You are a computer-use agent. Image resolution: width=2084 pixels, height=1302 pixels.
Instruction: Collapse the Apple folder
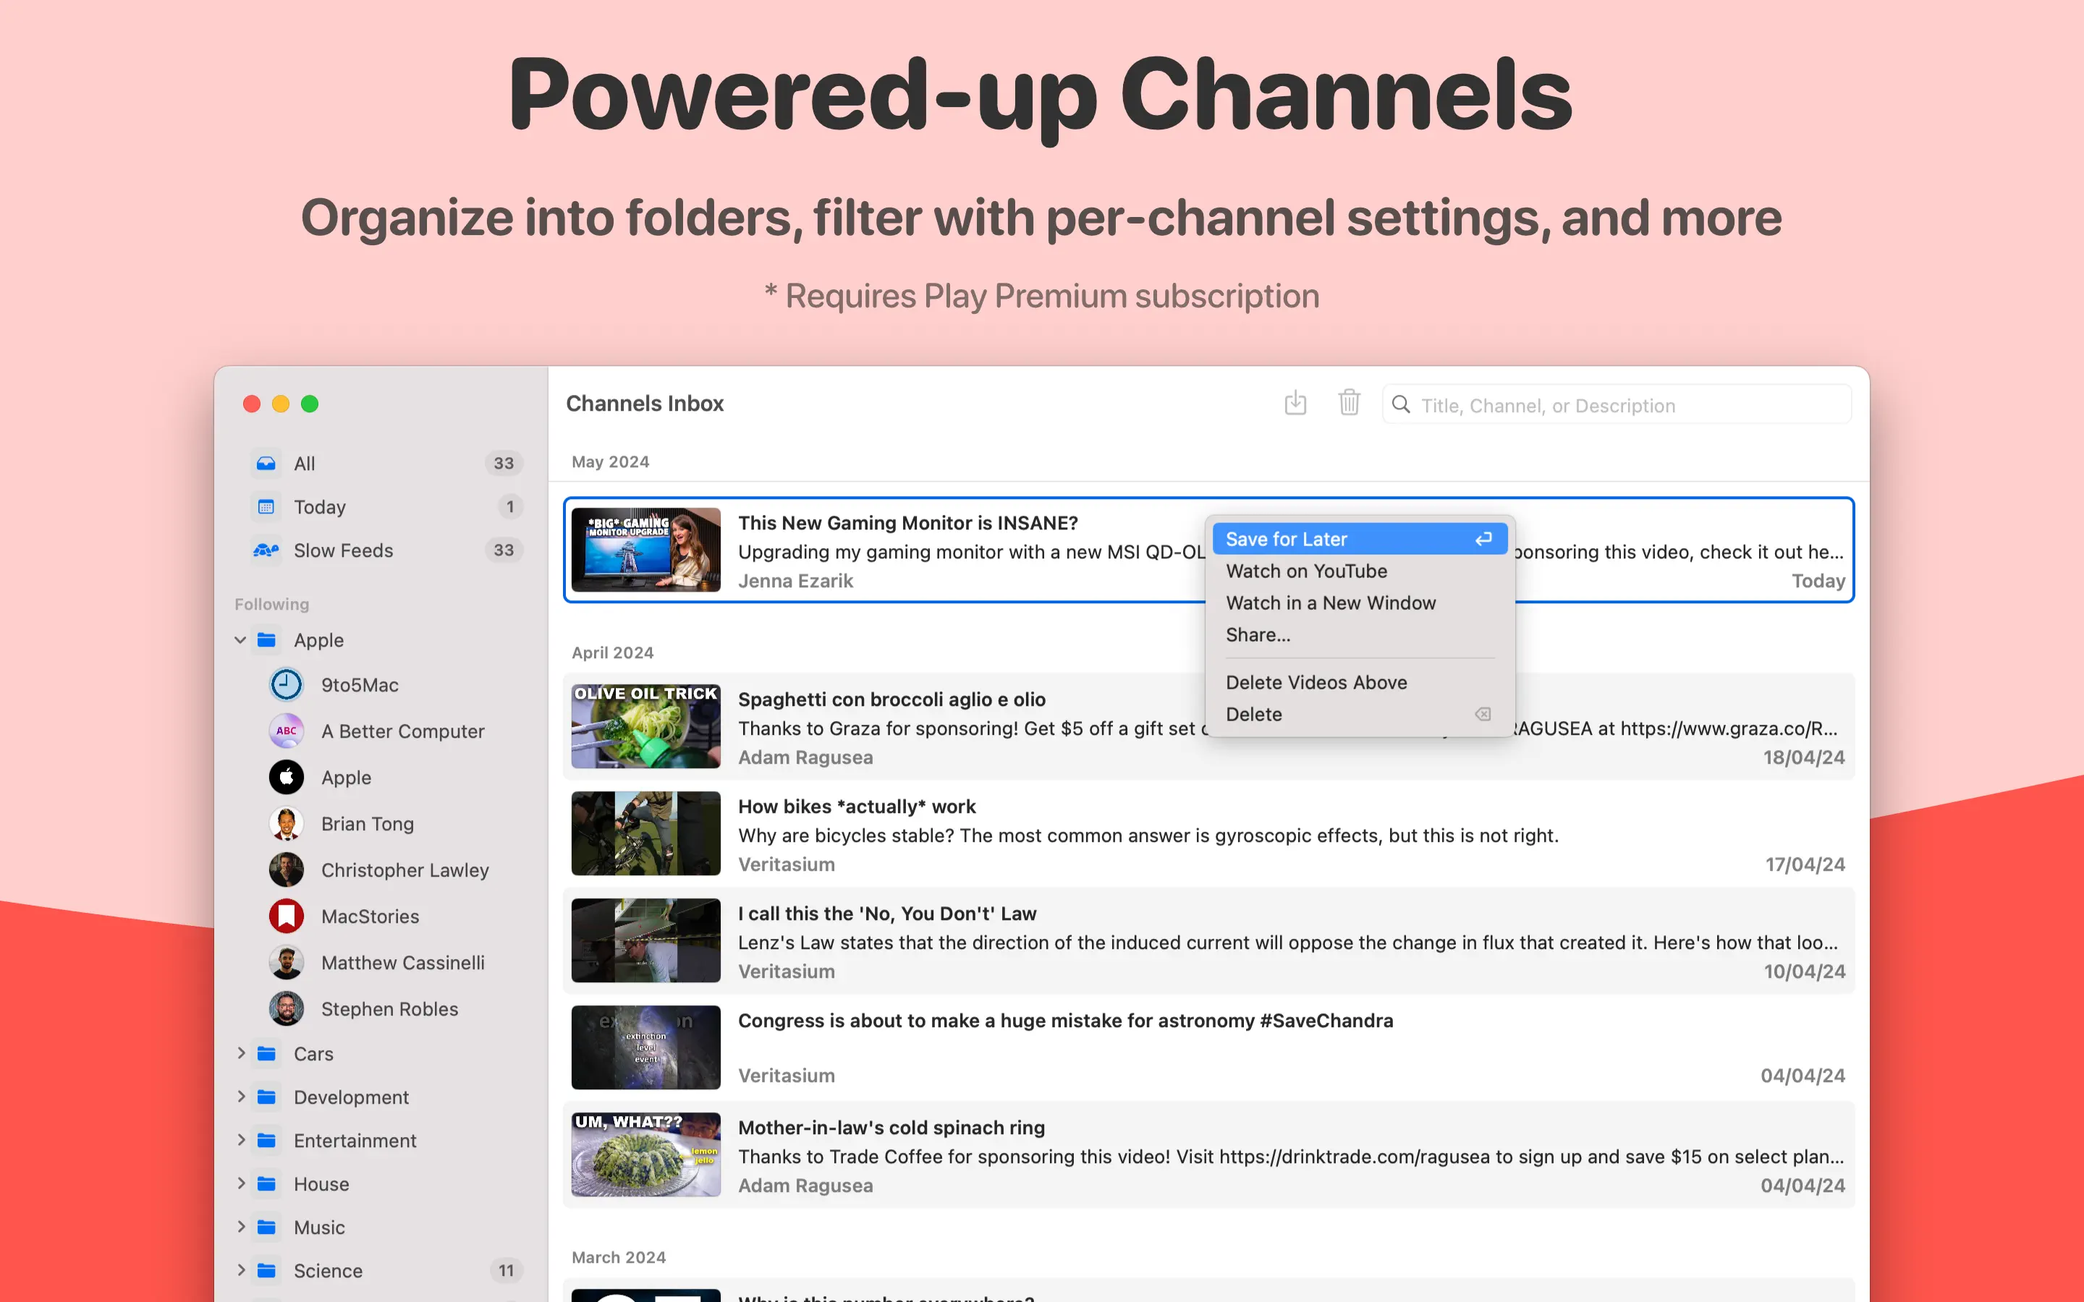[x=240, y=641]
